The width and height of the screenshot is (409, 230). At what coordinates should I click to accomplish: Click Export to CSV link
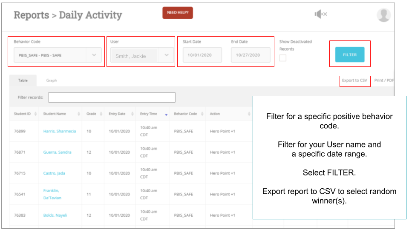coord(354,80)
